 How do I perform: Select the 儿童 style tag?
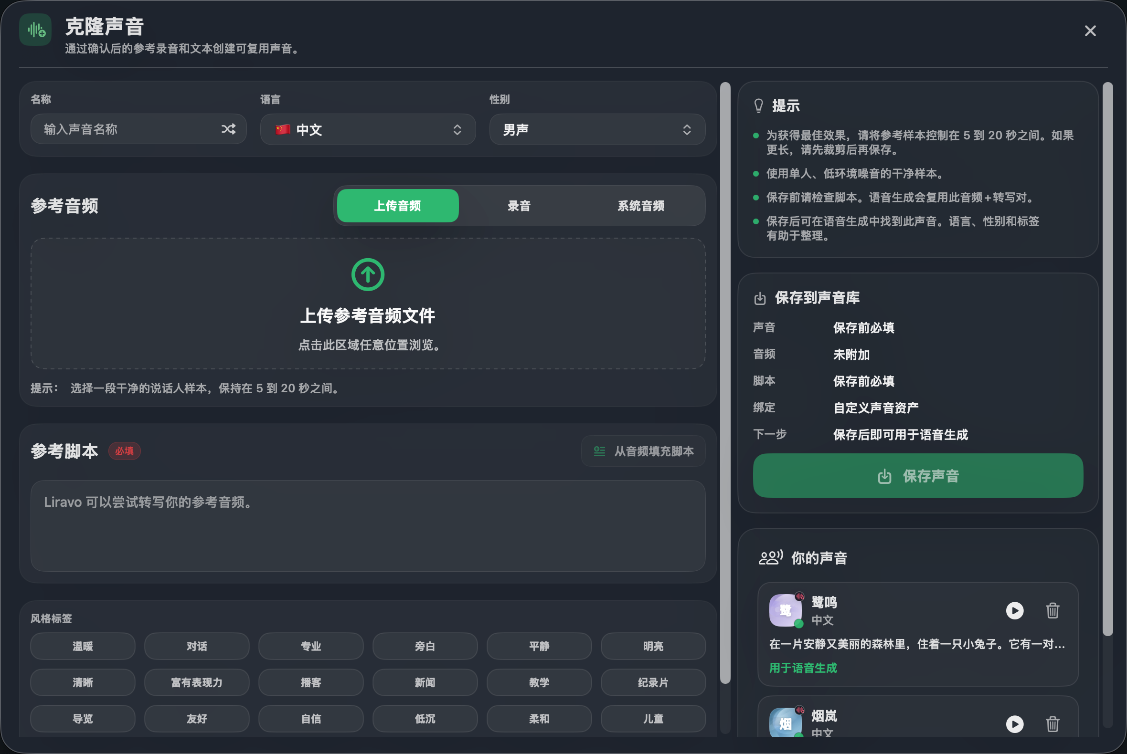pos(653,719)
